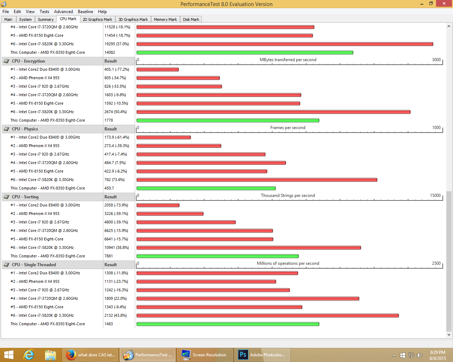This screenshot has width=453, height=362.
Task: Click the 19295 (37.0%) result value
Action: click(116, 44)
